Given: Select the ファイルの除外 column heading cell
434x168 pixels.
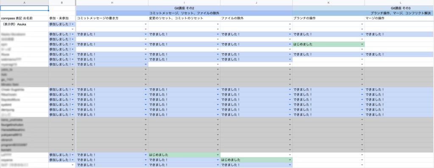Looking at the screenshot, I should (x=256, y=18).
